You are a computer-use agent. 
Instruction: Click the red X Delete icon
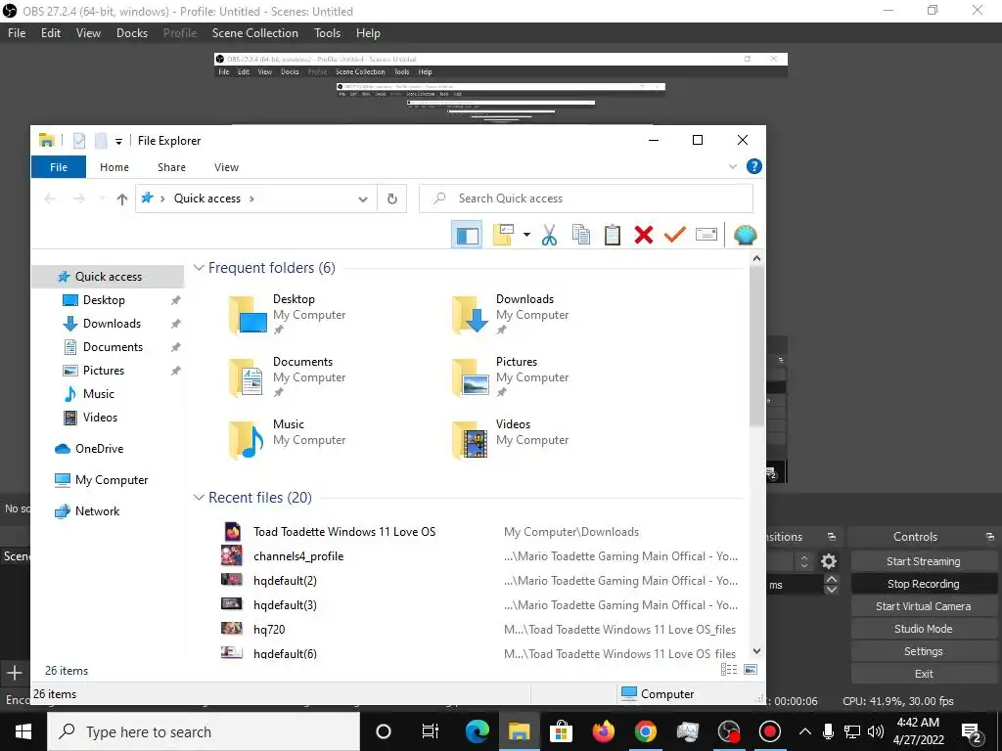[x=644, y=235]
